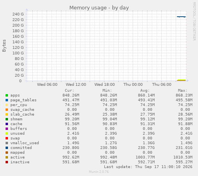Click the 'Bytes' y-axis label
This screenshot has width=198, height=176.
coord(4,46)
